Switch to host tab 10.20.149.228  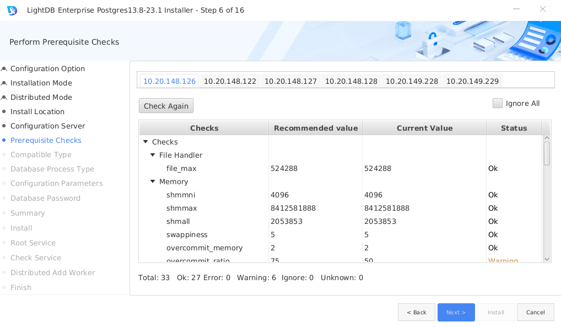click(x=412, y=81)
